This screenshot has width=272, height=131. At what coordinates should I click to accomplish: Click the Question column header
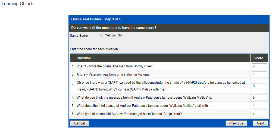(84, 58)
